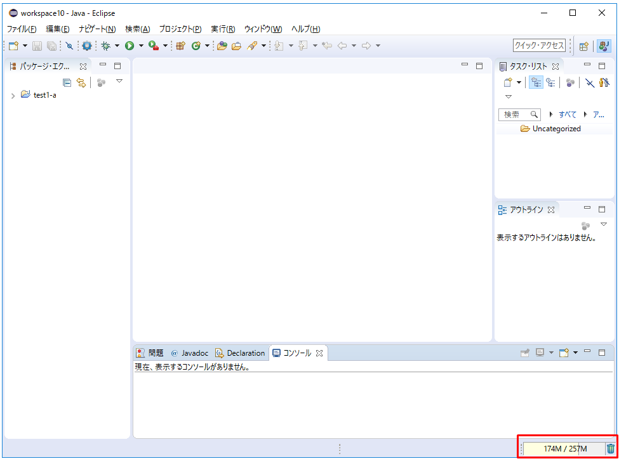Click Collapse All in Package Explorer
This screenshot has width=619, height=461.
(x=67, y=82)
